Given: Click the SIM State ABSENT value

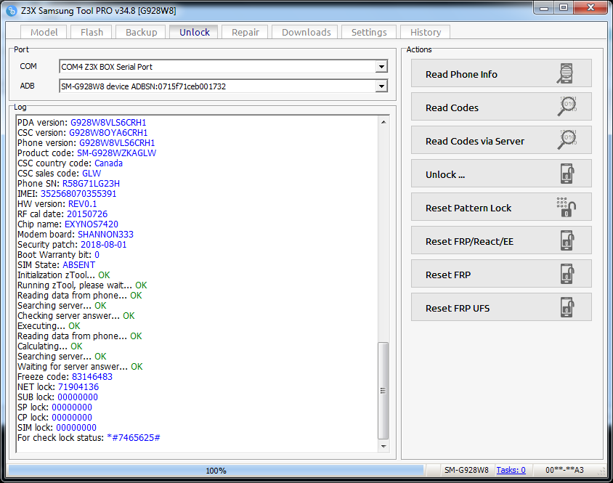Looking at the screenshot, I should click(x=79, y=265).
